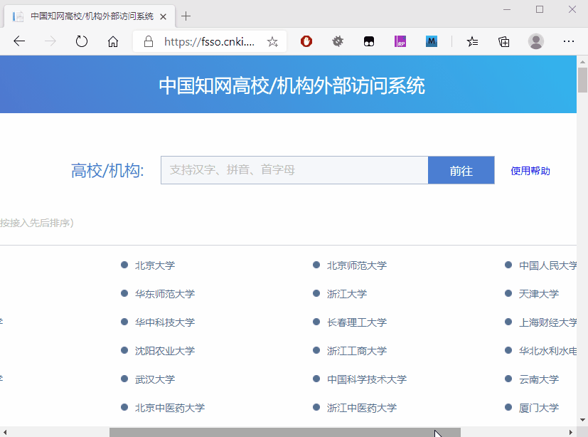Minimize the browser window

point(507,9)
